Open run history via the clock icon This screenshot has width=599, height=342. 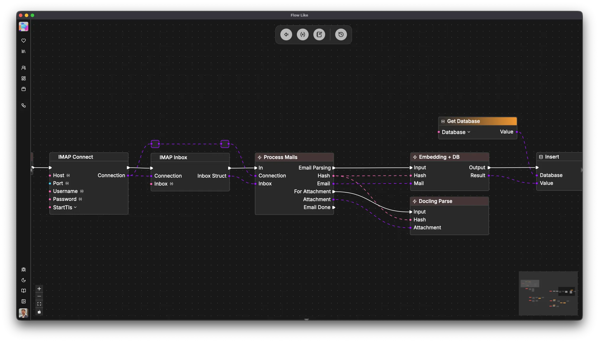click(341, 34)
